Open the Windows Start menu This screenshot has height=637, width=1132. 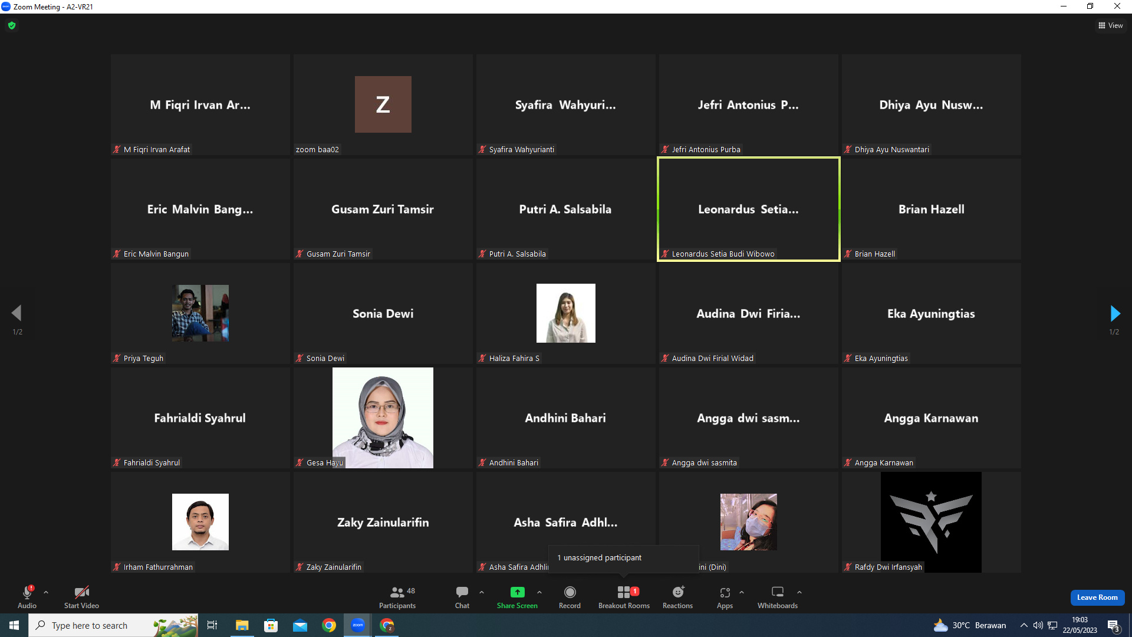coord(14,625)
